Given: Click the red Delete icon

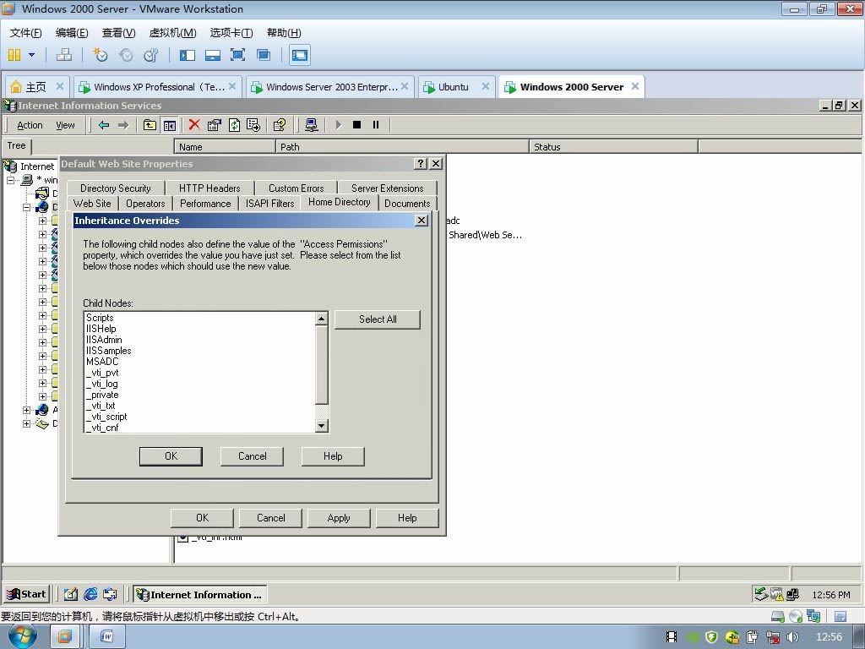Looking at the screenshot, I should 194,125.
